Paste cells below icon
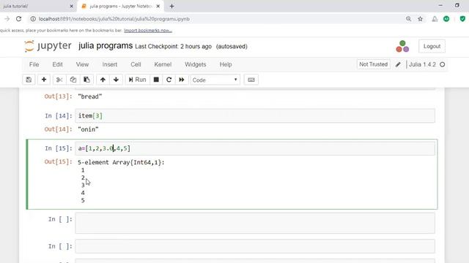 click(86, 80)
